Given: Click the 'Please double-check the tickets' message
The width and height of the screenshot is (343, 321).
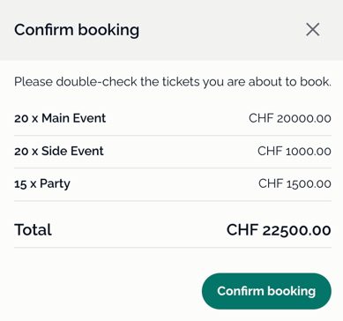Looking at the screenshot, I should pos(173,81).
